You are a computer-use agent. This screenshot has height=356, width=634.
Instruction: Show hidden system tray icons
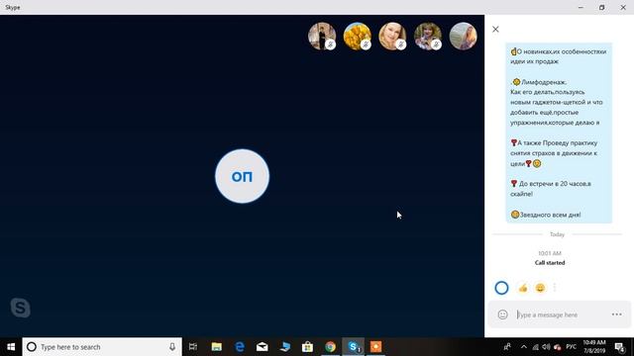524,347
